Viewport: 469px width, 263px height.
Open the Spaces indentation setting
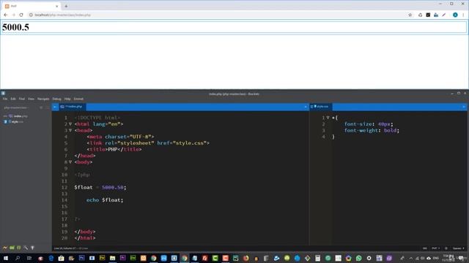[x=458, y=248]
